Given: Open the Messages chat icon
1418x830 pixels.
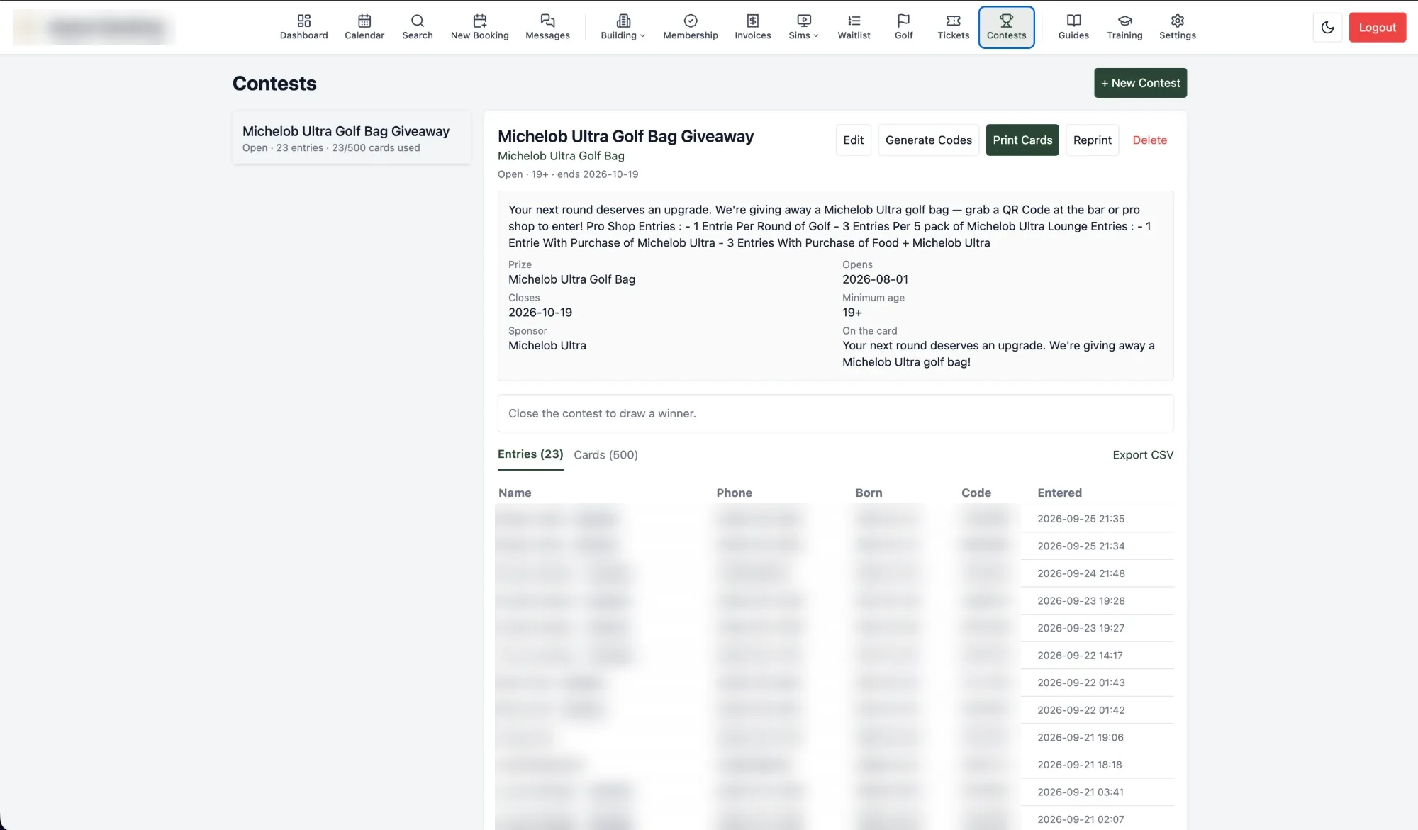Looking at the screenshot, I should pyautogui.click(x=547, y=21).
